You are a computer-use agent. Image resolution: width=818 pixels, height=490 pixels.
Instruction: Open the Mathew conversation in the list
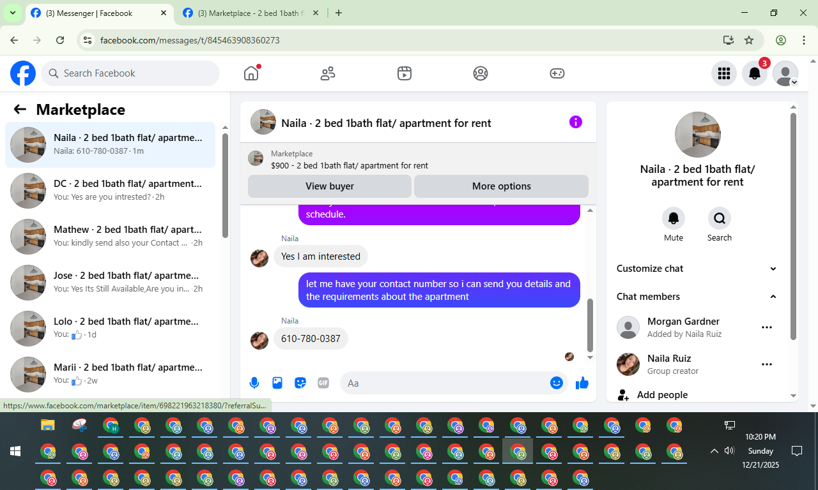coord(111,237)
